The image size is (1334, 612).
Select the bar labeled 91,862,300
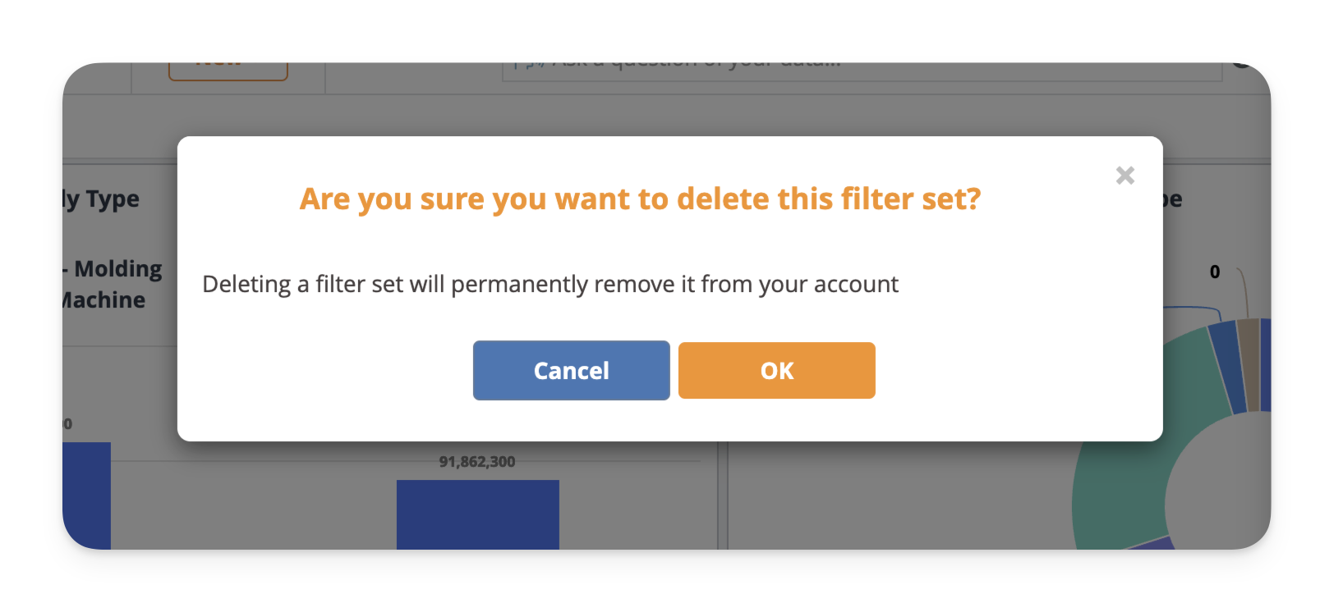coord(477,514)
